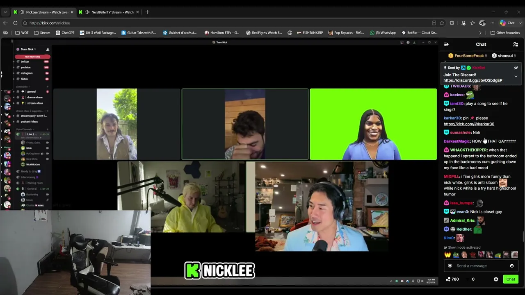The height and width of the screenshot is (295, 525).
Task: Insert the first Pepe frog quick emote
Action: tap(456, 255)
